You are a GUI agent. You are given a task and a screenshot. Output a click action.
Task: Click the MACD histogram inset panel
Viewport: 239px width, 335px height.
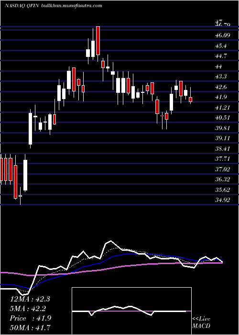coord(131,311)
